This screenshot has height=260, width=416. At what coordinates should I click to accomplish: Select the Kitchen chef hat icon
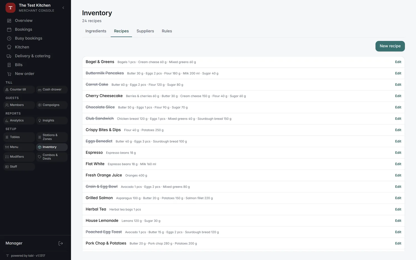9,47
